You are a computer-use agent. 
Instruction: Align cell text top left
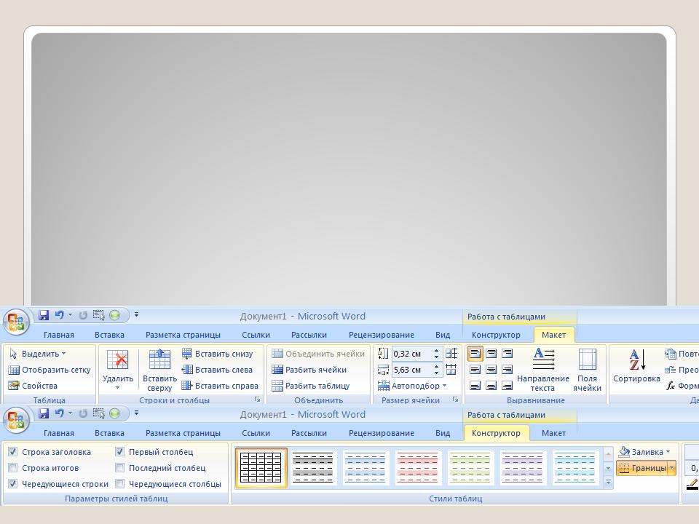pos(475,354)
